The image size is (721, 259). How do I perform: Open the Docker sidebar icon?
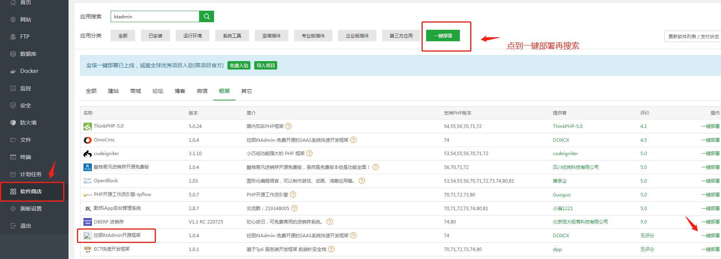point(13,71)
